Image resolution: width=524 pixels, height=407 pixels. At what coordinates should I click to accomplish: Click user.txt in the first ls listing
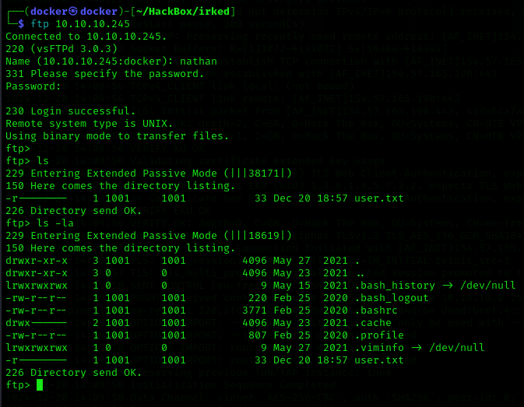(379, 198)
